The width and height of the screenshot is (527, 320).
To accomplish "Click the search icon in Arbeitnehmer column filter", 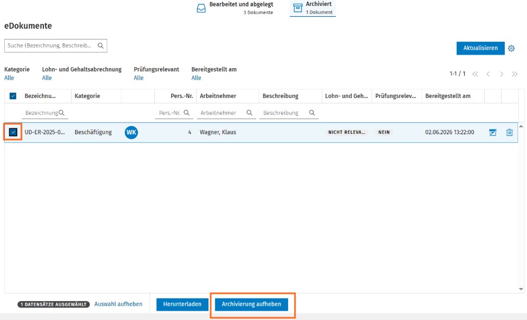I will [x=249, y=113].
